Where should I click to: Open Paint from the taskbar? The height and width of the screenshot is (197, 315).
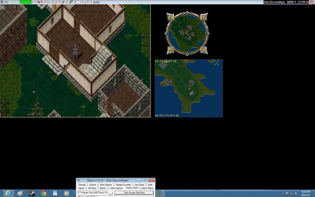coord(20,193)
